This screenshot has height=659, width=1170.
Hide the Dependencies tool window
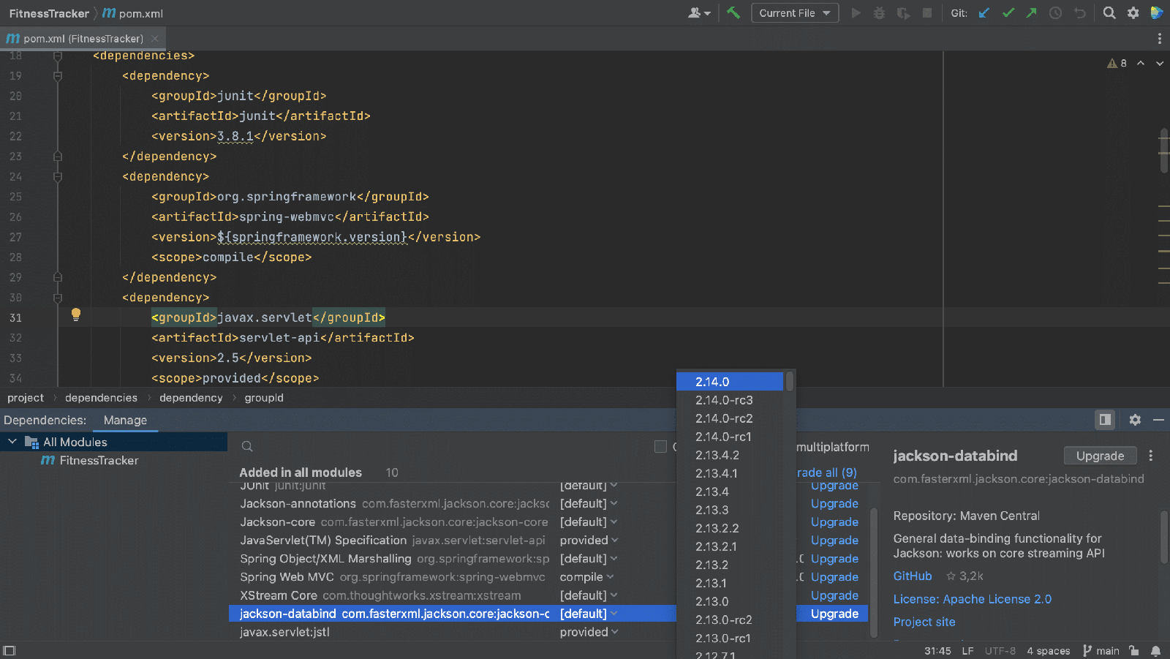pyautogui.click(x=1158, y=420)
